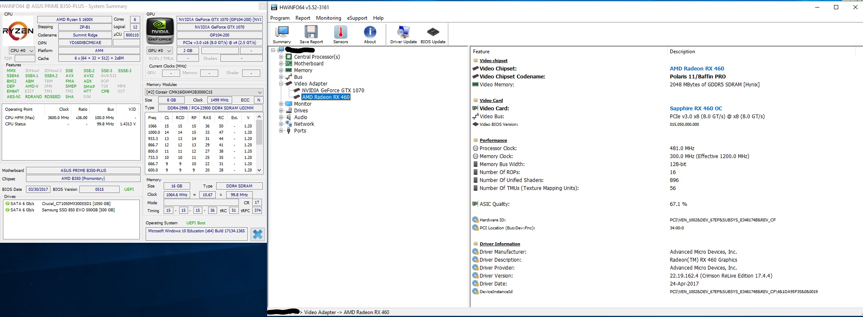The image size is (863, 317).
Task: Open the CPU #0 dropdown
Action: [x=22, y=51]
